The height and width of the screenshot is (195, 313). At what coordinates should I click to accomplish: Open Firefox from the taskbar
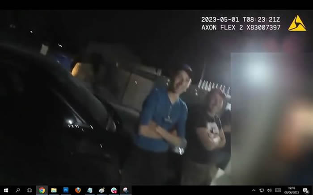[78, 190]
